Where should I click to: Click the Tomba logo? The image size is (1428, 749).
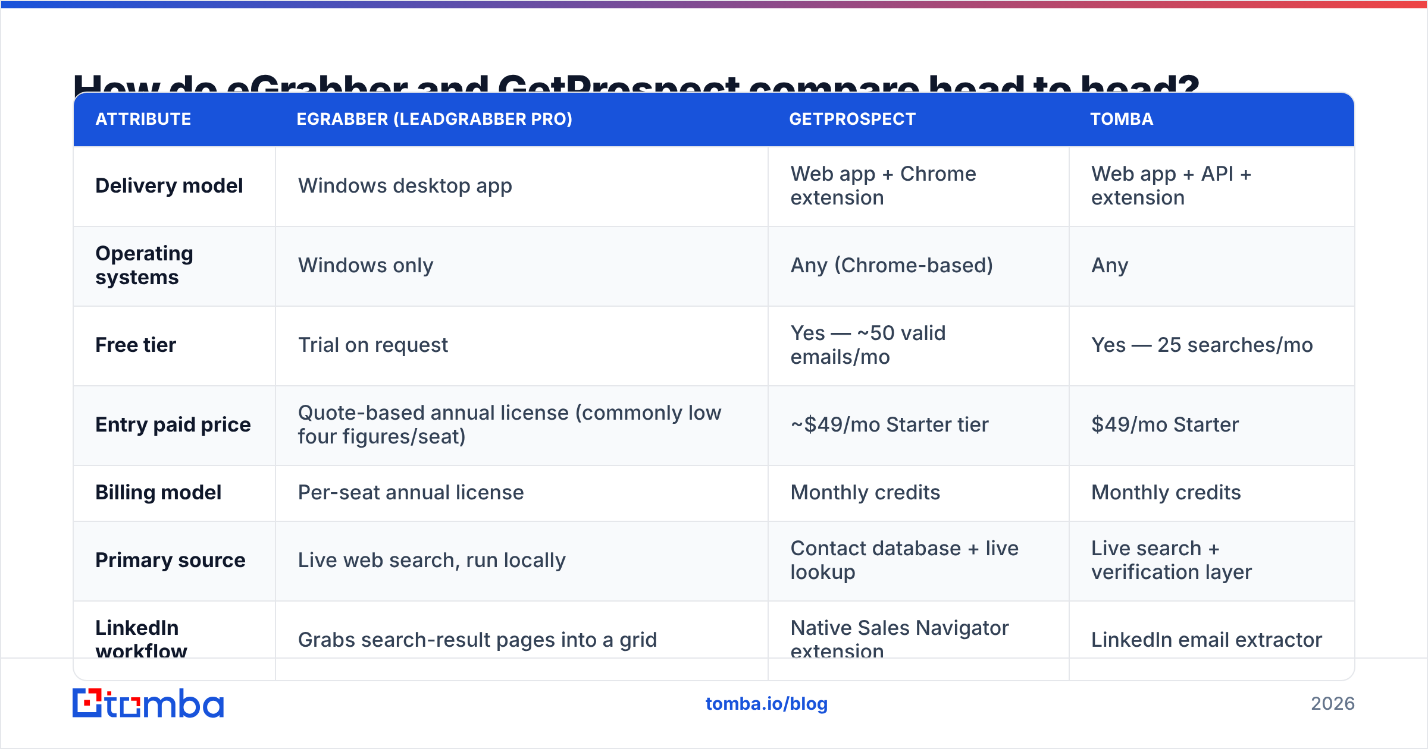(148, 703)
